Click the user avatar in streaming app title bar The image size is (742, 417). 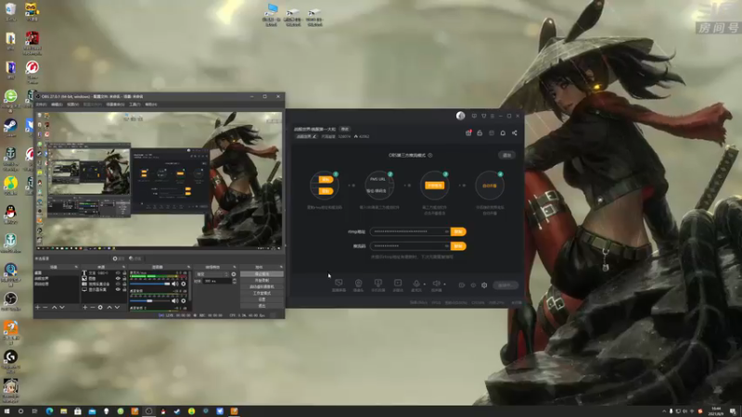[460, 116]
